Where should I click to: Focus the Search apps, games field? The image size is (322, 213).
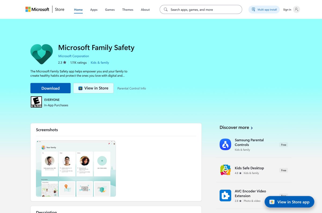click(201, 9)
